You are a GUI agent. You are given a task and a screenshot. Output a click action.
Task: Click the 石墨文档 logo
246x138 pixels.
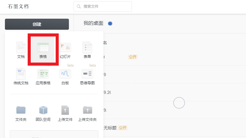pyautogui.click(x=18, y=6)
